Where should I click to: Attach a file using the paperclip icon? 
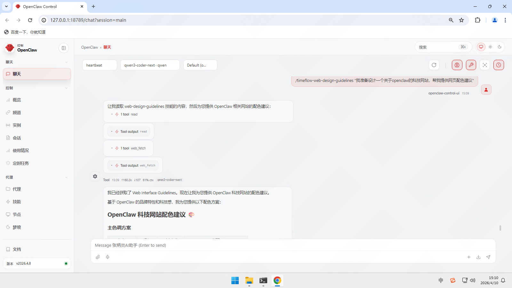point(98,257)
